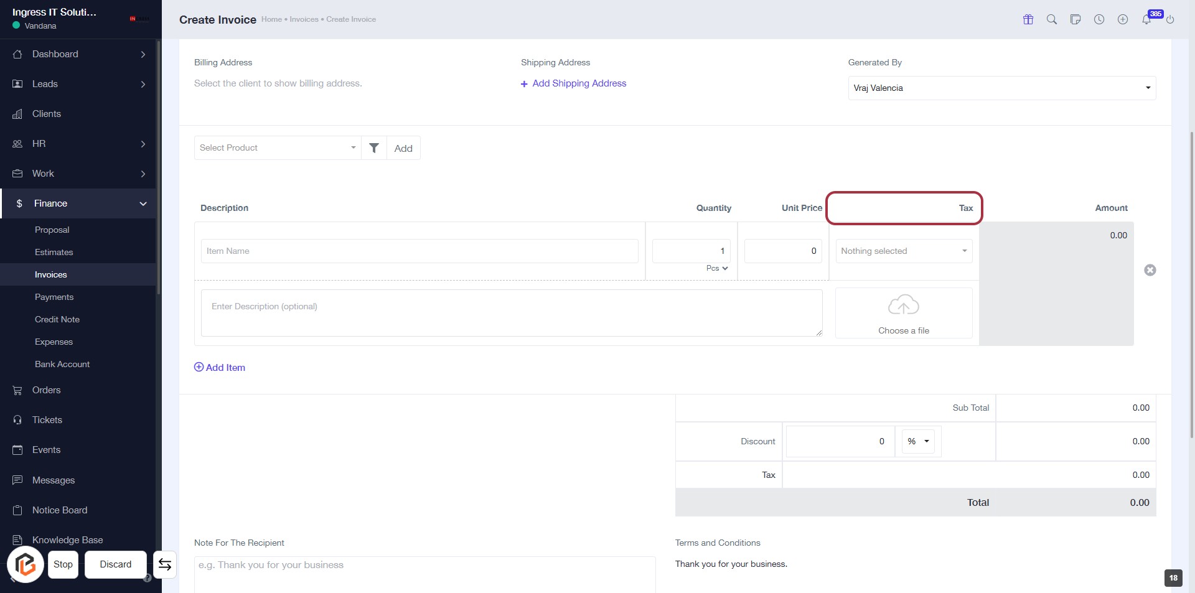Change the discount type percent dropdown
Screen dimensions: 1195x593
917,442
